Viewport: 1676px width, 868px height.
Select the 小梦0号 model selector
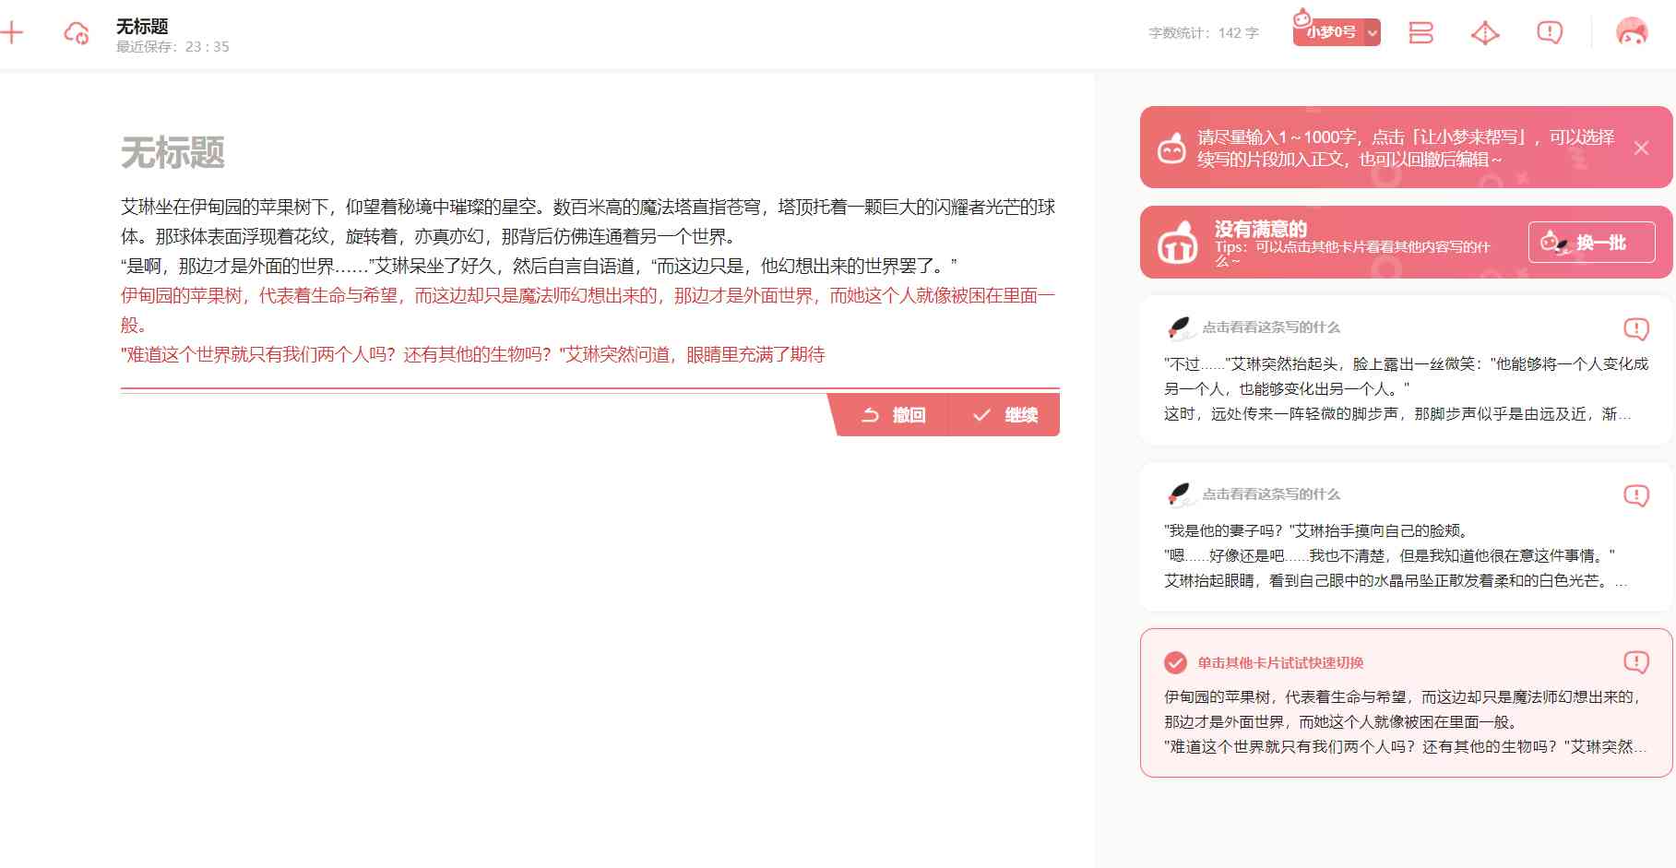tap(1329, 31)
